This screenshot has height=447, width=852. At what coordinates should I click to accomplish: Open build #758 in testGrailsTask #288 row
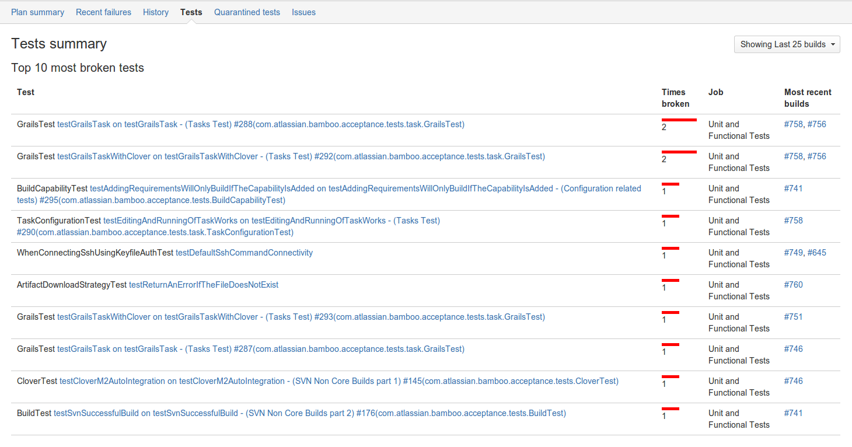point(794,124)
